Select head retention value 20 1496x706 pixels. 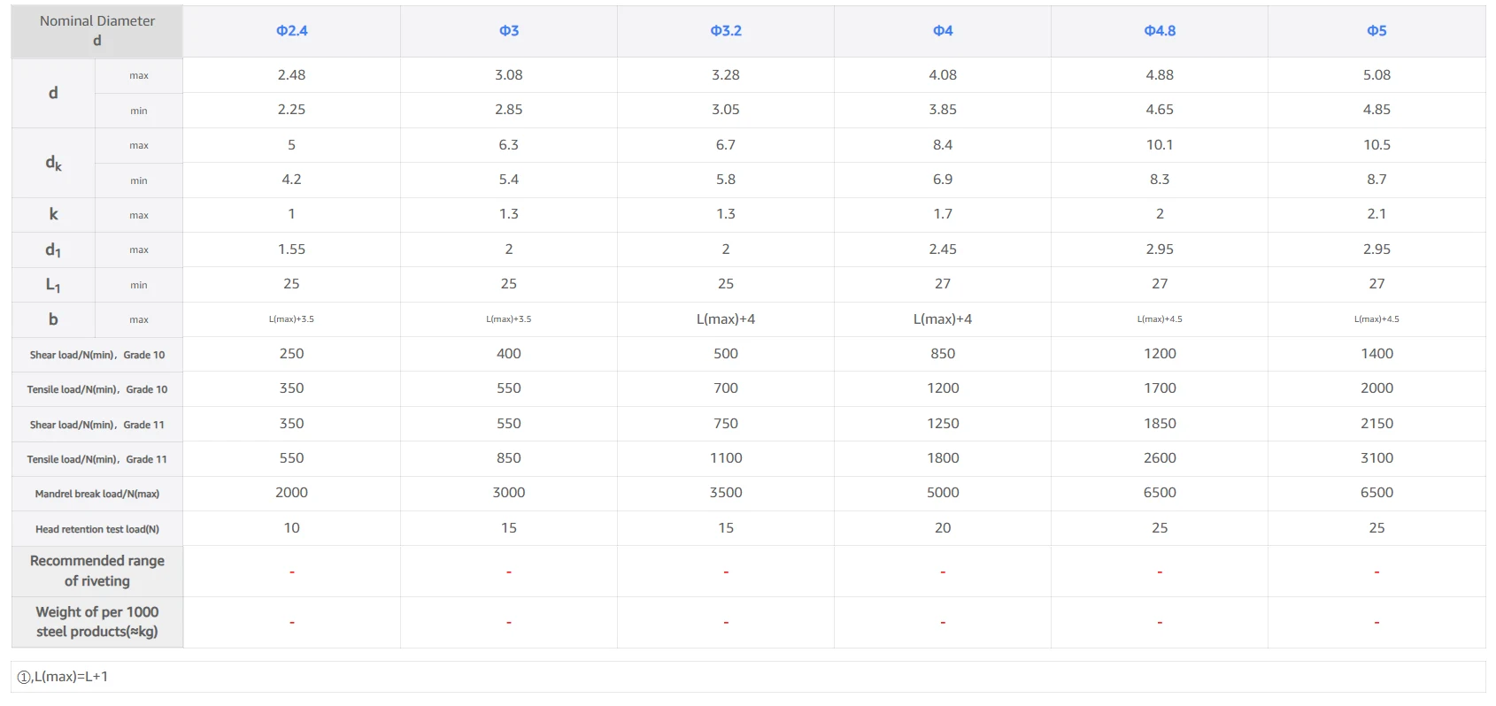(x=943, y=528)
